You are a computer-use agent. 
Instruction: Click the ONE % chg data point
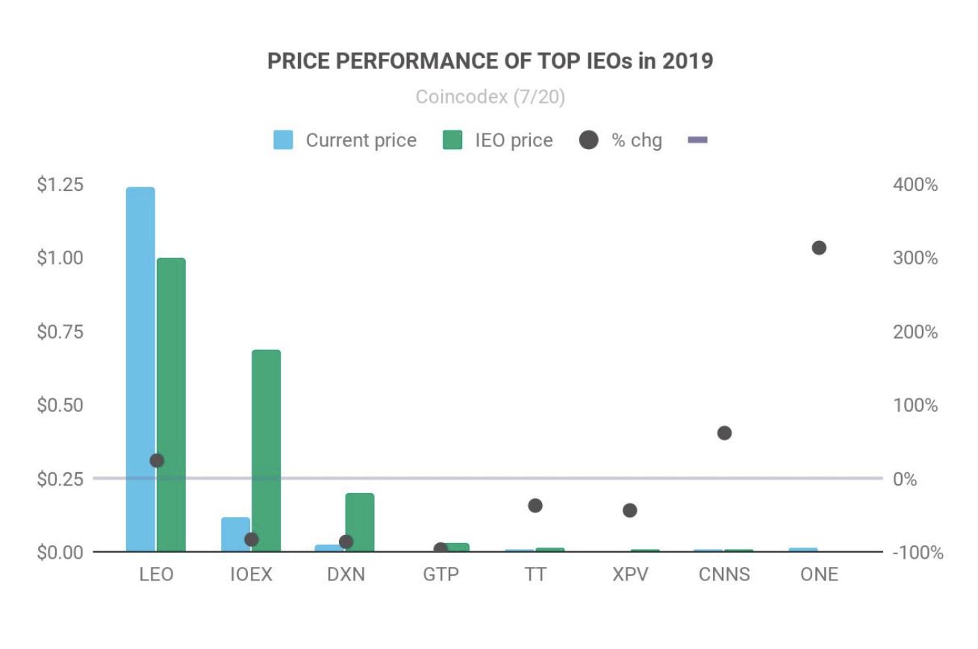(x=819, y=248)
